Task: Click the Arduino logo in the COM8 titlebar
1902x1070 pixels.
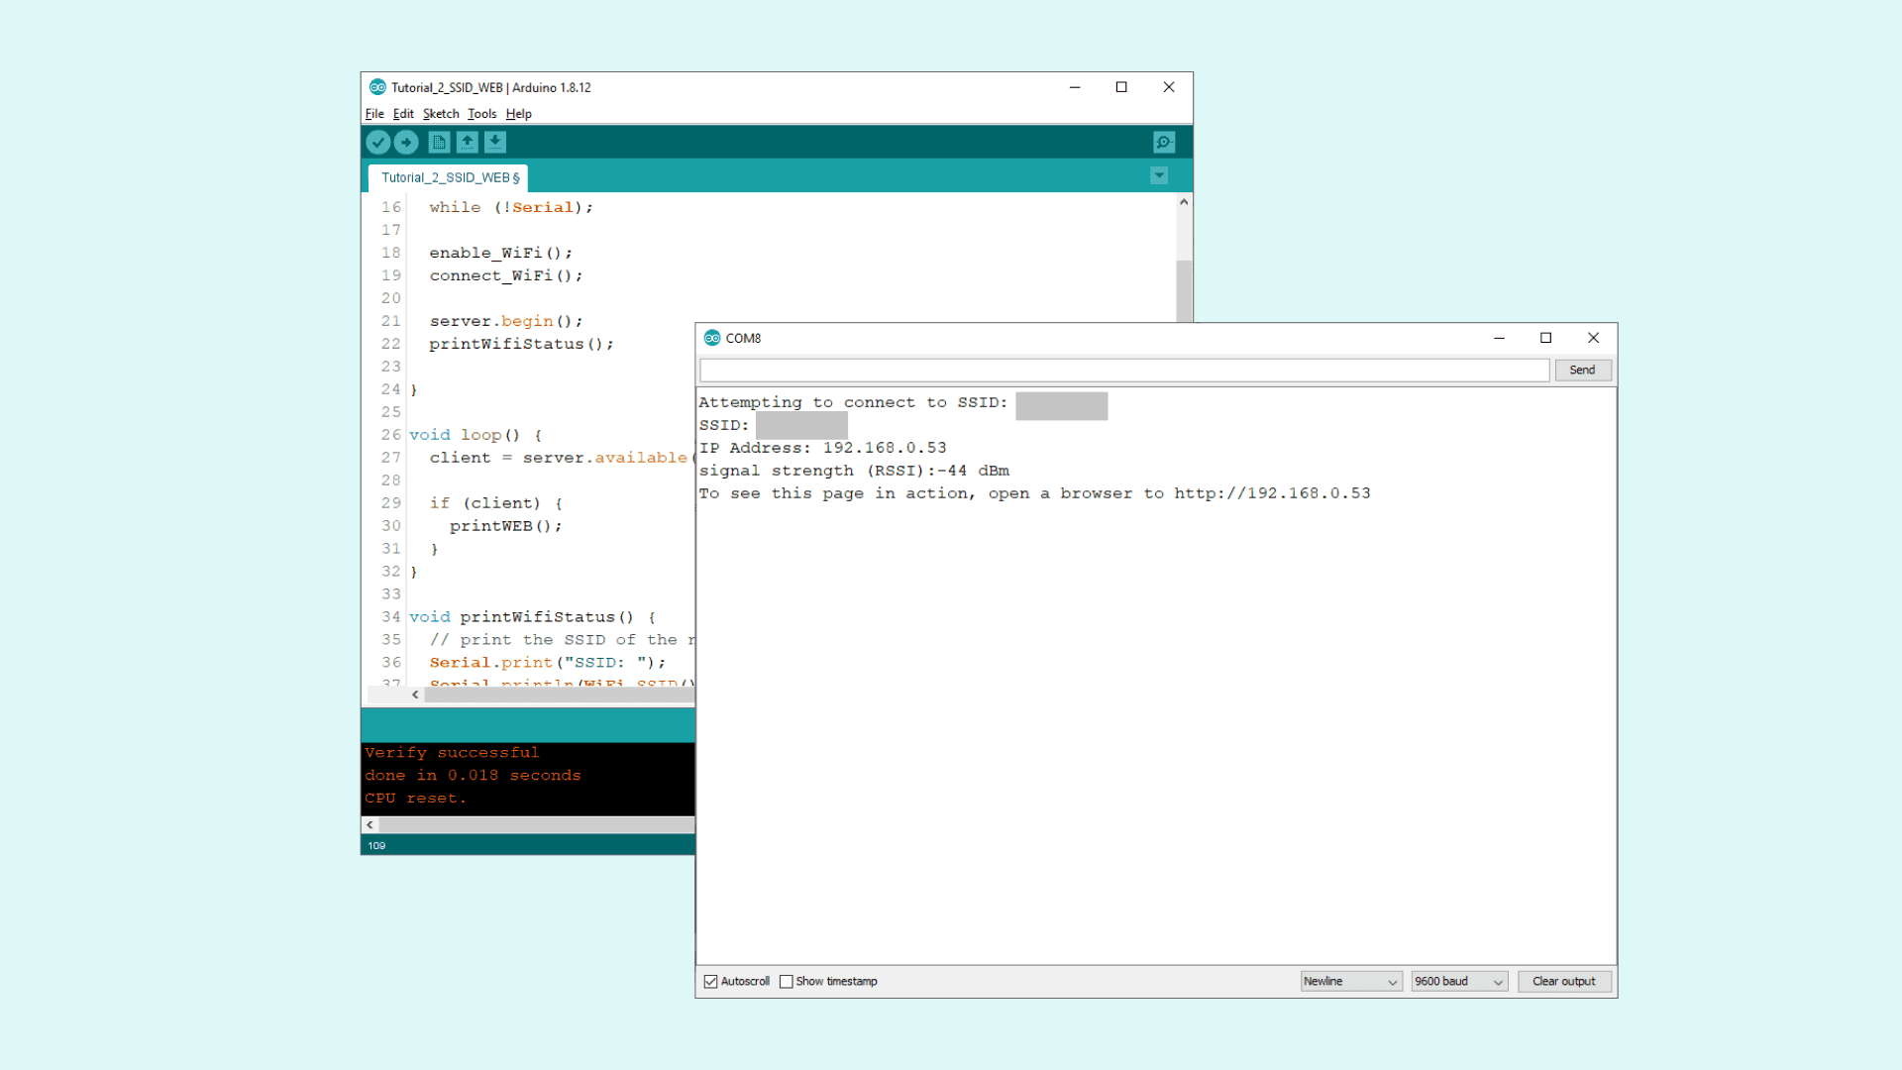Action: point(711,338)
